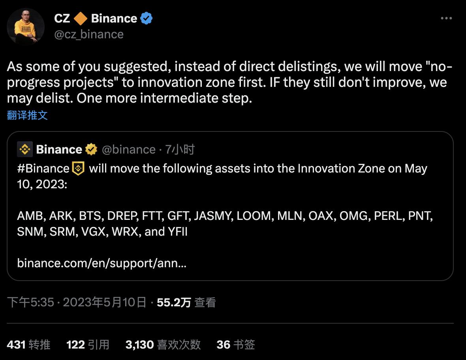Click the Binance logo avatar in quoted tweet
Viewport: 466px width, 360px height.
coord(25,149)
